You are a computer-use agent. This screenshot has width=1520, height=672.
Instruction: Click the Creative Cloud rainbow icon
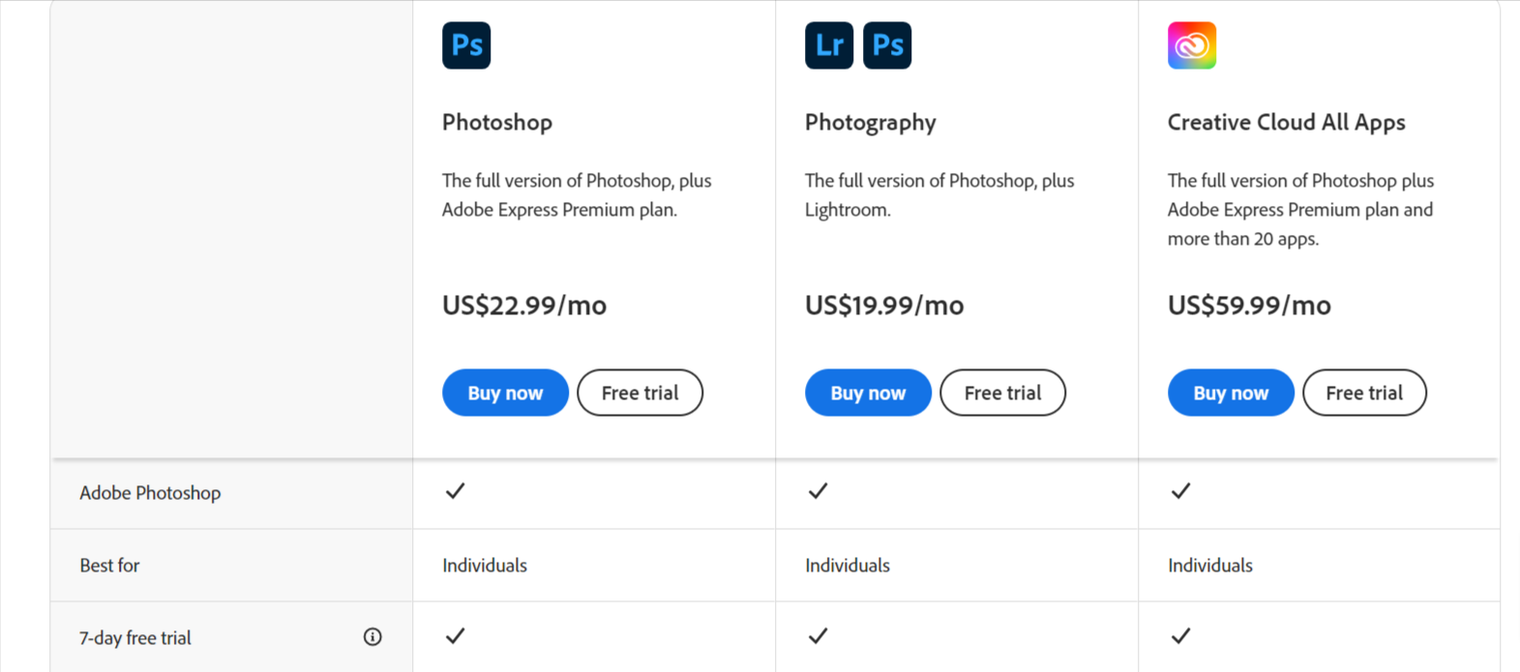(x=1192, y=45)
